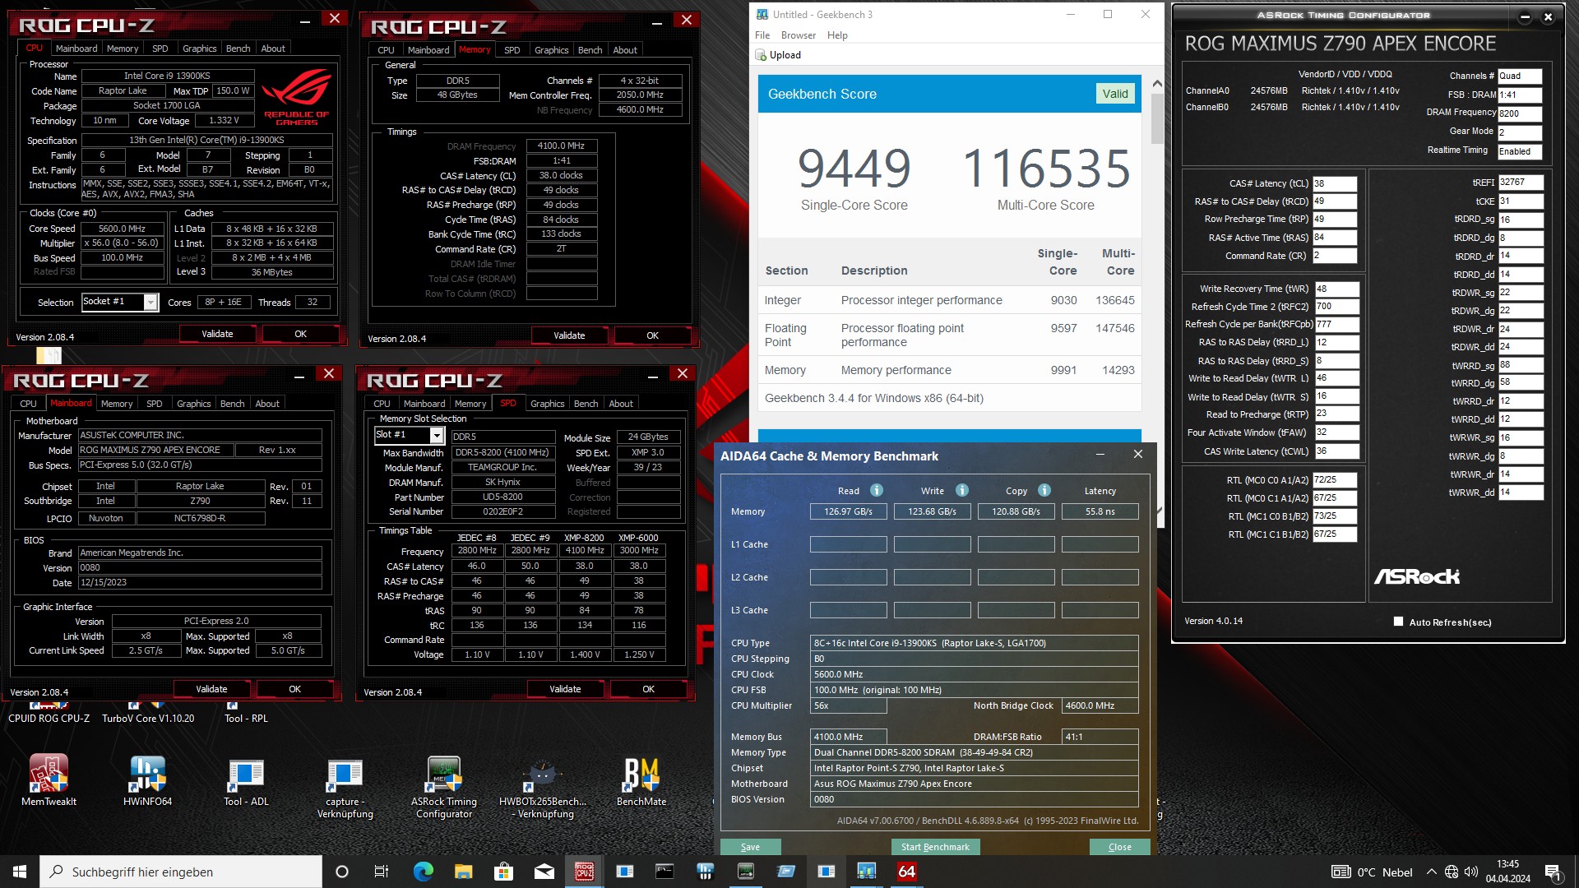The image size is (1579, 888).
Task: Click Validate in CPU-Z CPU window
Action: (217, 334)
